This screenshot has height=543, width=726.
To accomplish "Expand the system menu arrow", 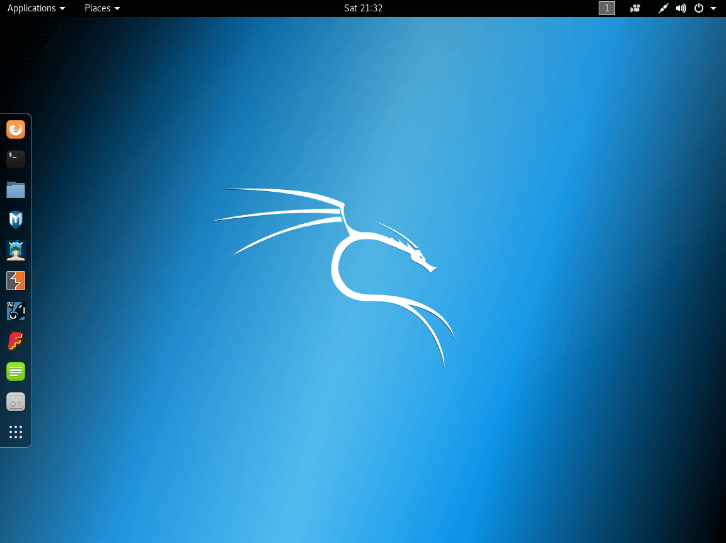I will click(713, 8).
